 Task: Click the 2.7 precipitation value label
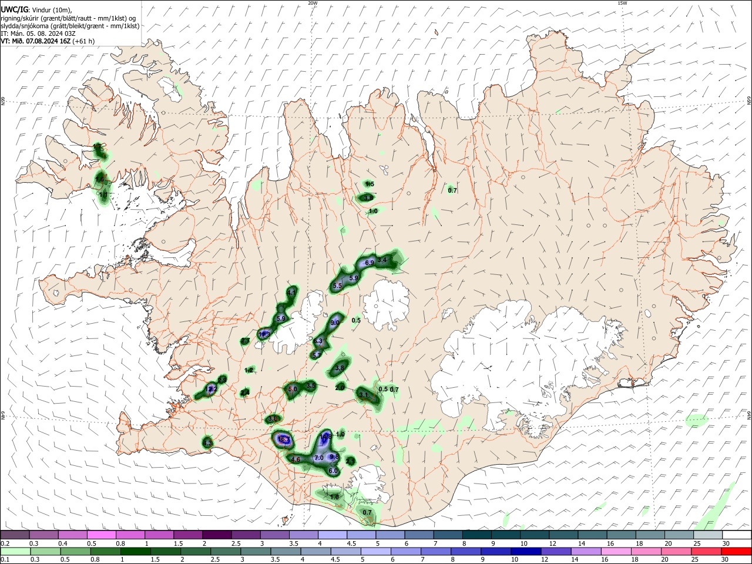[246, 341]
